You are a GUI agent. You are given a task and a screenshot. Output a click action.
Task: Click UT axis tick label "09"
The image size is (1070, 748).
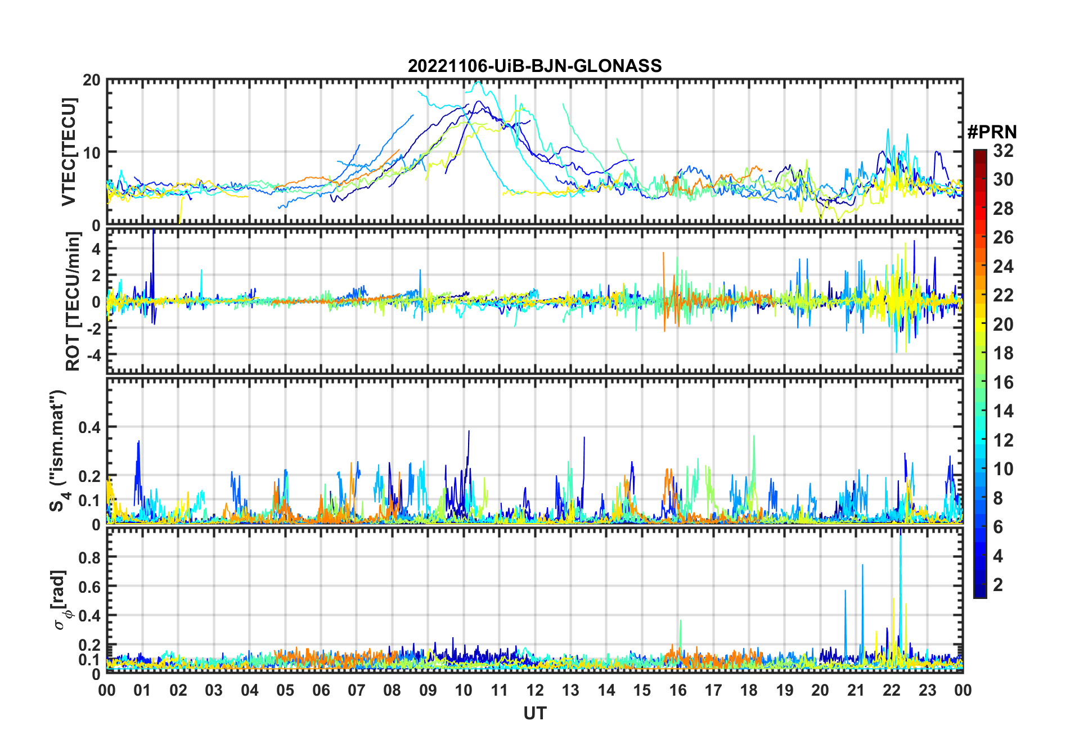[x=428, y=690]
